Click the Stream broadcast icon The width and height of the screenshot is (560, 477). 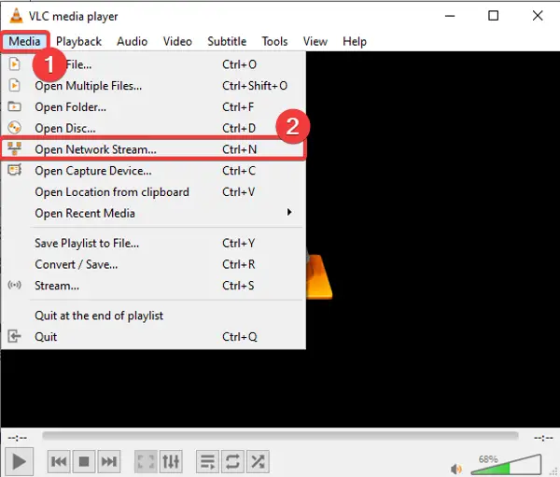click(15, 285)
